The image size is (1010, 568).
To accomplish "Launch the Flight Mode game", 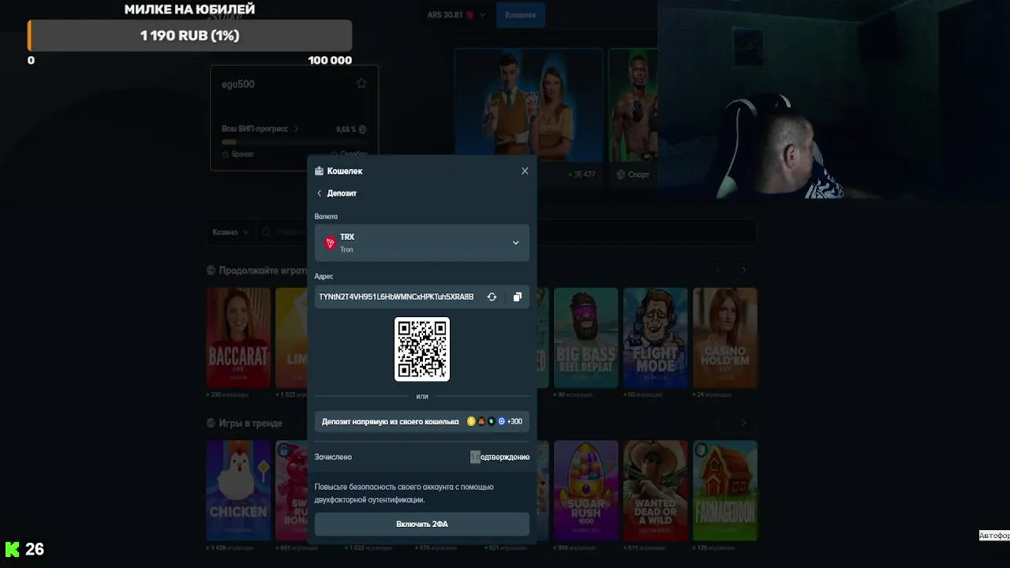I will pyautogui.click(x=655, y=338).
